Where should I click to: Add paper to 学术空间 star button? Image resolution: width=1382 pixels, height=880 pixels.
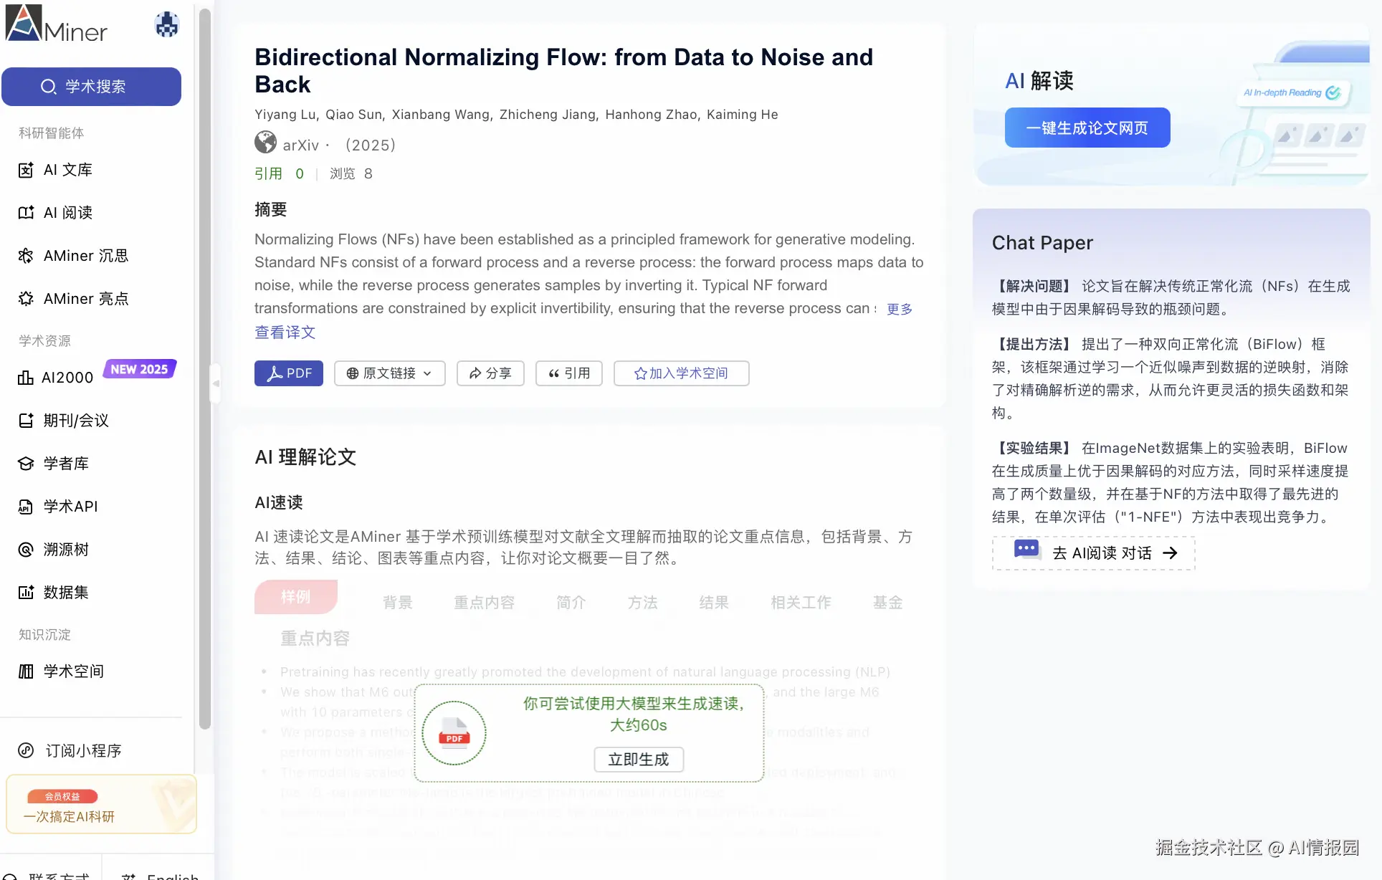click(x=681, y=373)
